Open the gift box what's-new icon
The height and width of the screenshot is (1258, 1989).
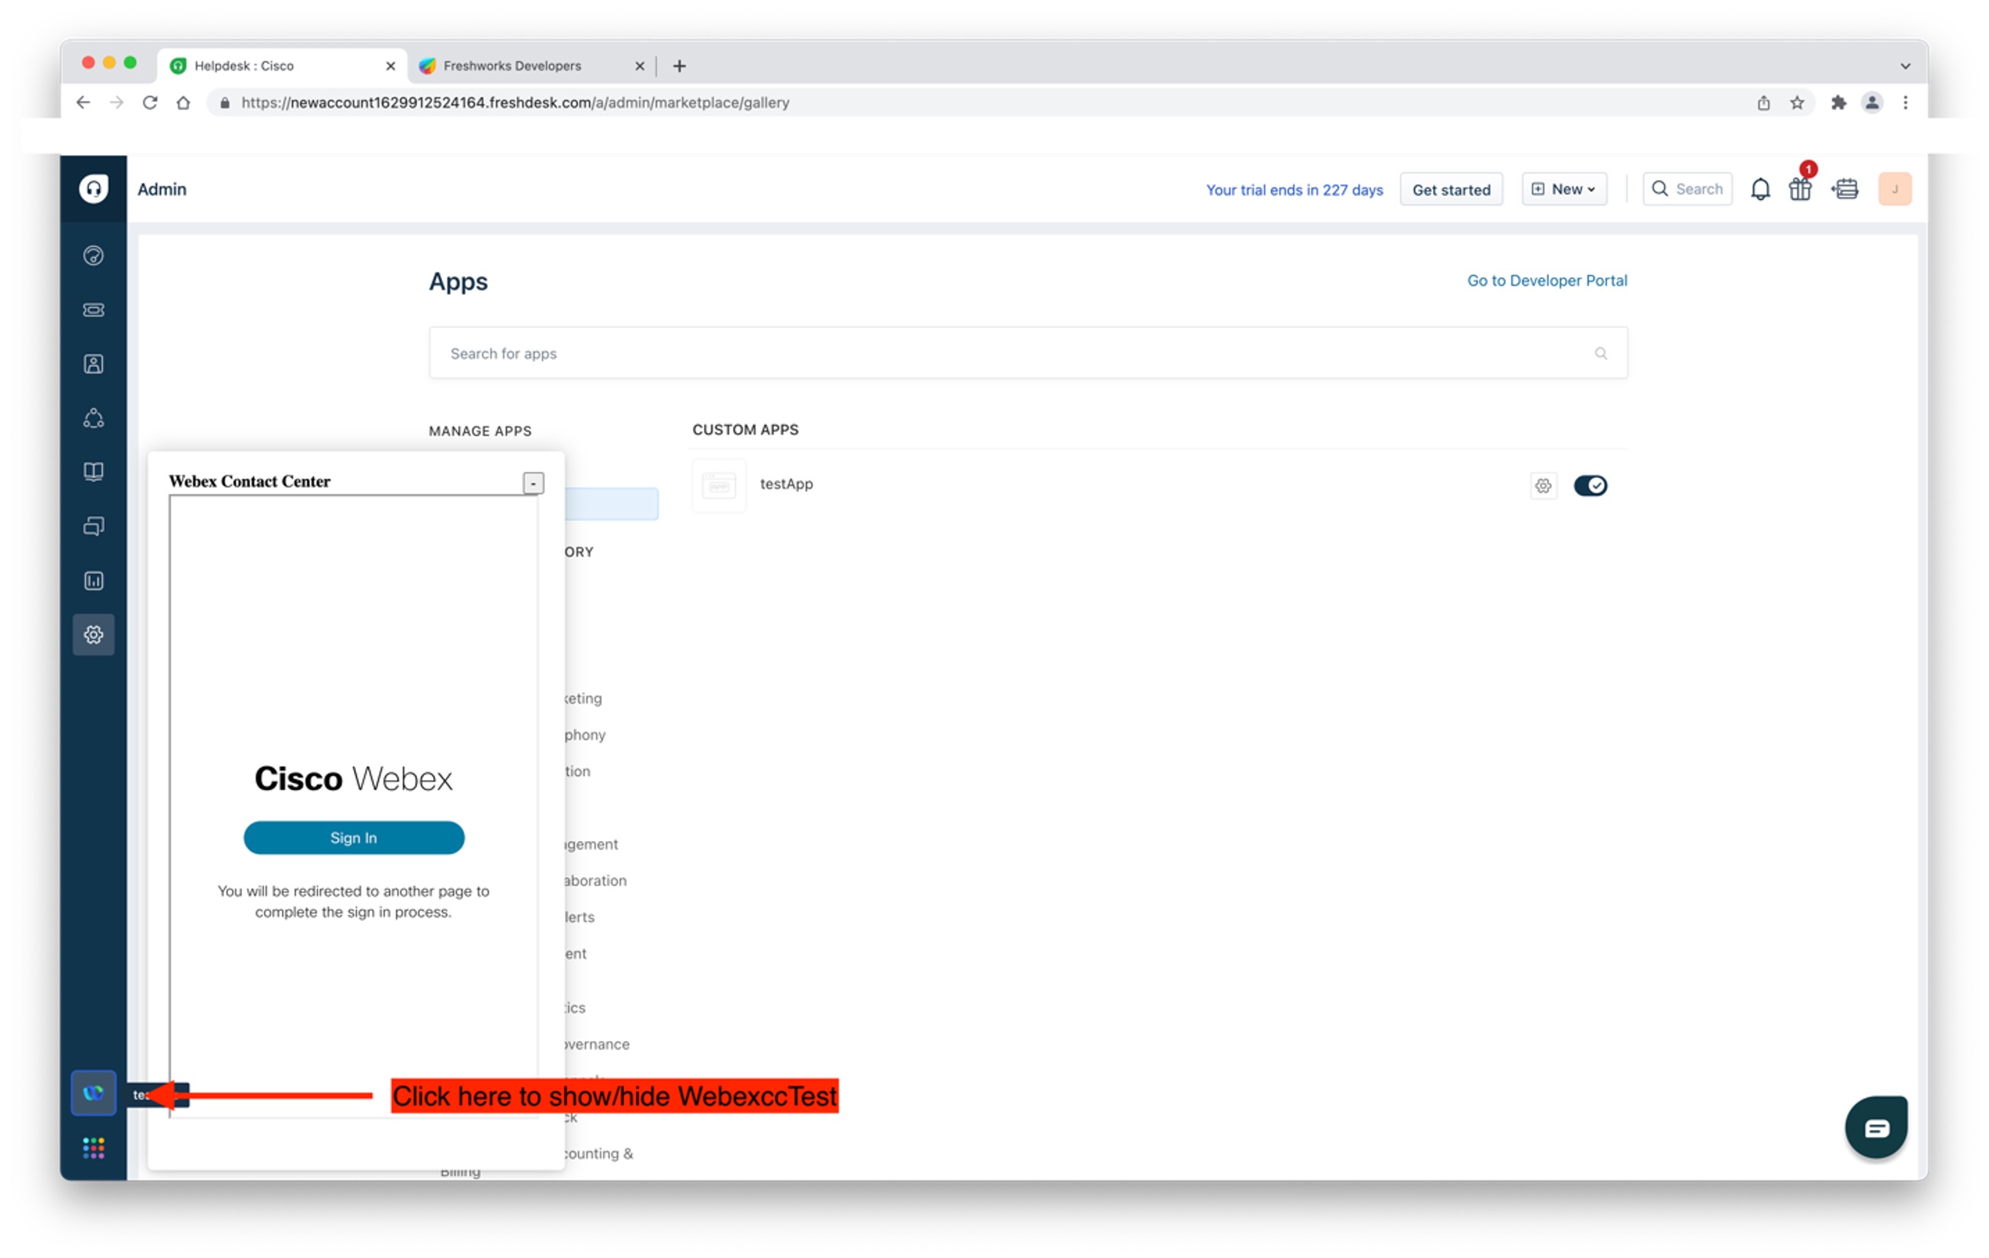pos(1801,189)
